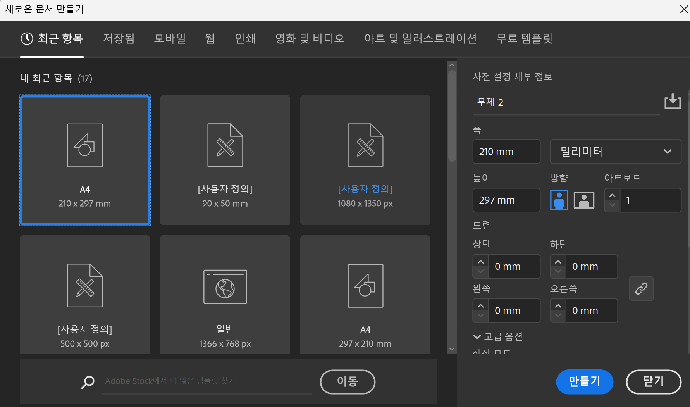Viewport: 690px width, 407px height.
Task: Click 이동 to browse Adobe Stock templates
Action: point(348,382)
